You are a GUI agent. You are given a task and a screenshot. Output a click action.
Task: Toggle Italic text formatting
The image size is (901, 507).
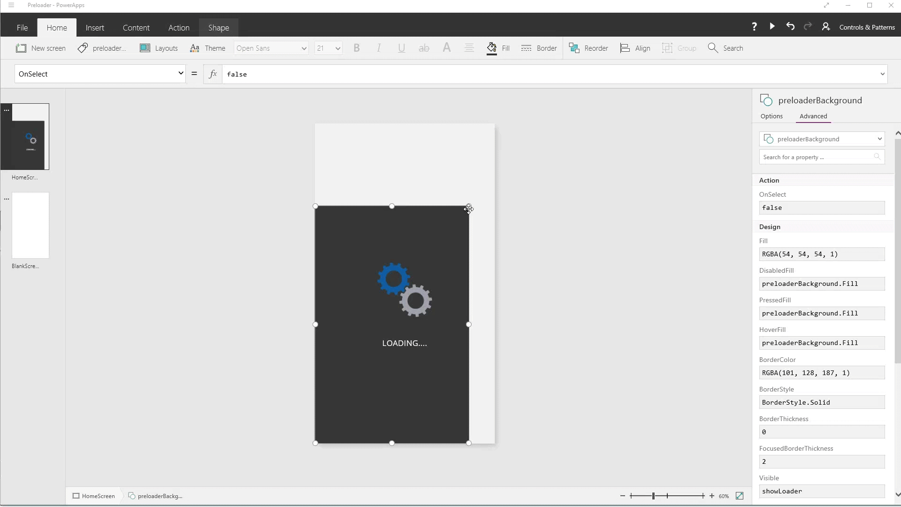(x=379, y=48)
